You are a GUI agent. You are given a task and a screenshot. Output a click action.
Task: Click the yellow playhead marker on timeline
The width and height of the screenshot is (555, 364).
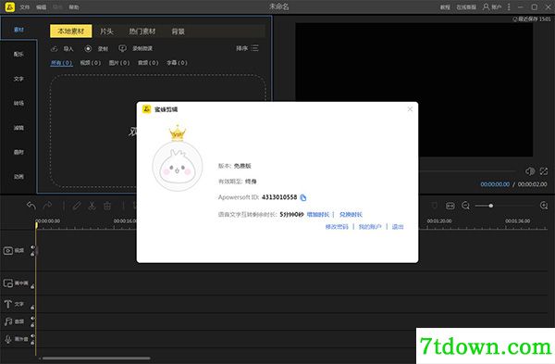pyautogui.click(x=36, y=225)
